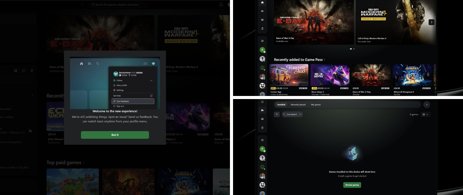Open the filter button in library screen

(277, 114)
